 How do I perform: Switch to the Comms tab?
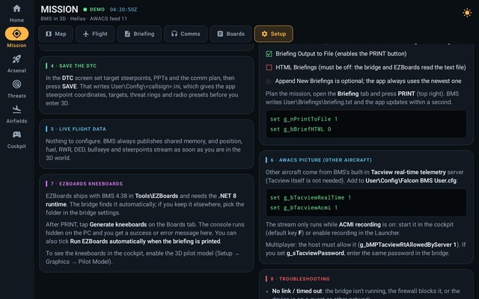point(186,34)
